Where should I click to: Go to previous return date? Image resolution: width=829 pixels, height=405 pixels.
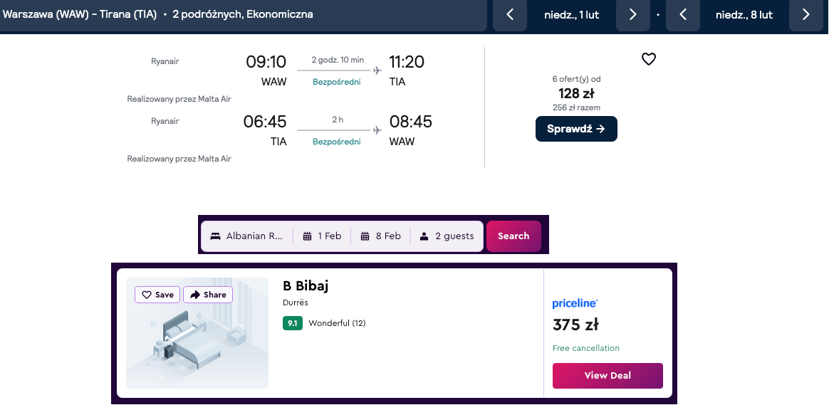[x=683, y=15]
